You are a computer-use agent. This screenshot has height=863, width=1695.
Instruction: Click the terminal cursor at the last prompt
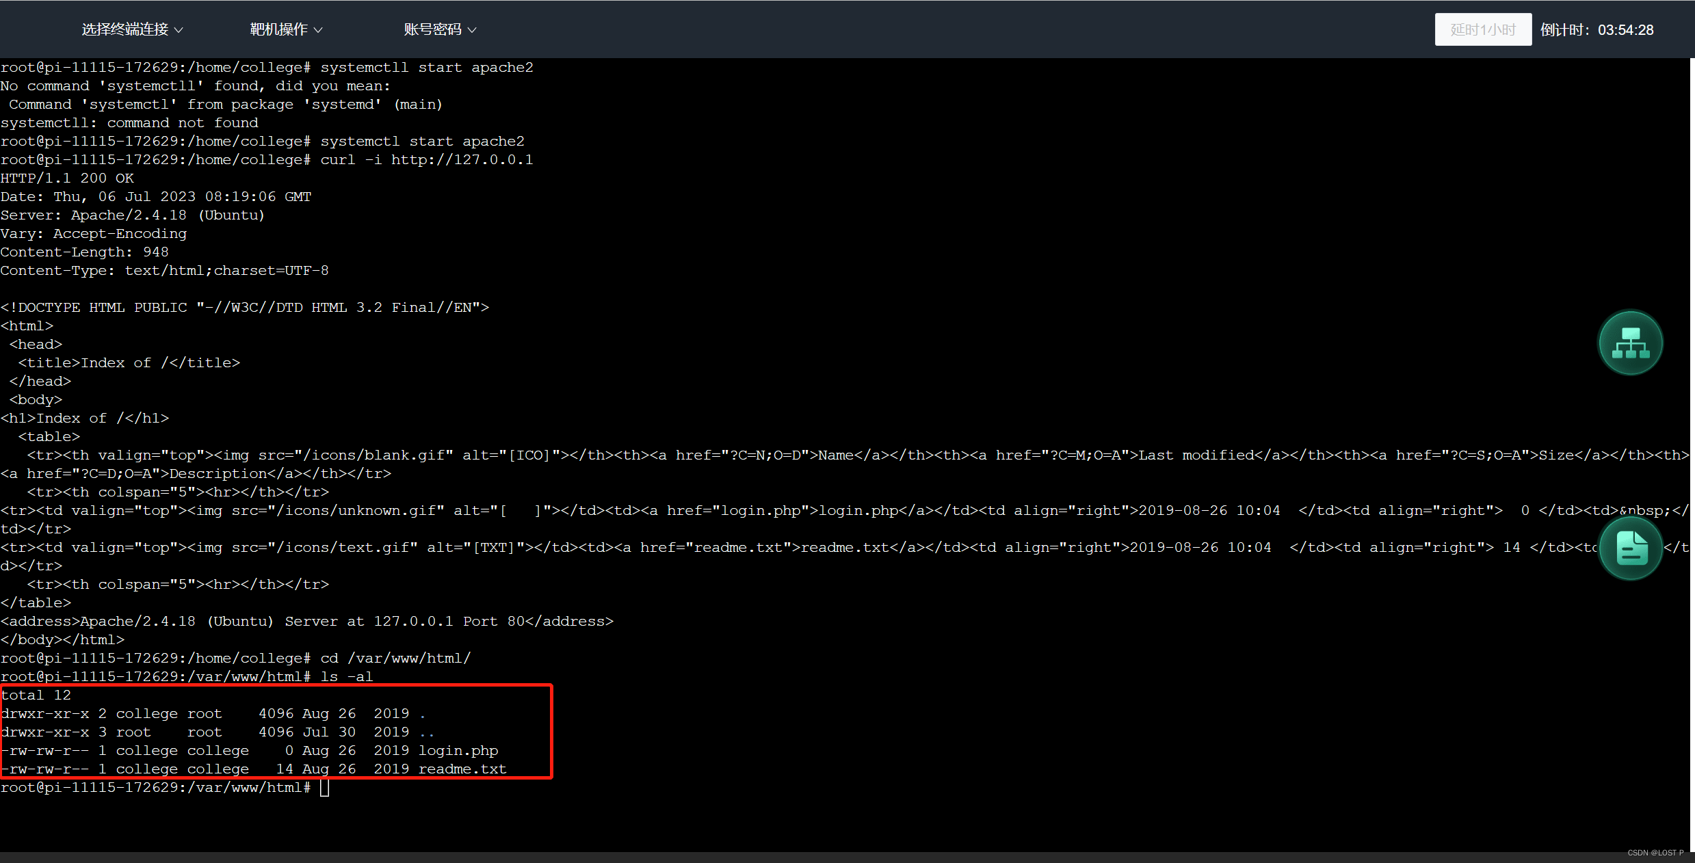click(325, 788)
